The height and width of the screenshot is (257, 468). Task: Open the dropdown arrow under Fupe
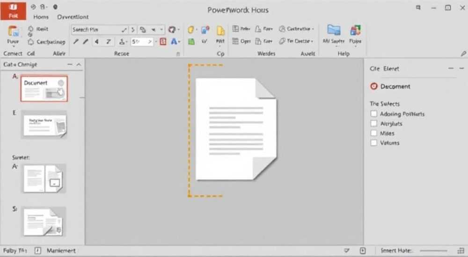(x=355, y=47)
